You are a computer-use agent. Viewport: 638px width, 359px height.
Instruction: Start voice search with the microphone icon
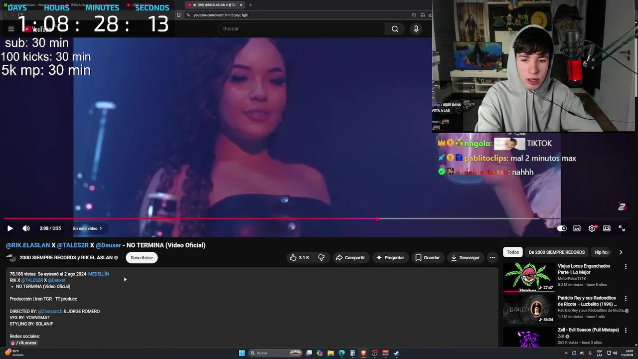[x=416, y=29]
